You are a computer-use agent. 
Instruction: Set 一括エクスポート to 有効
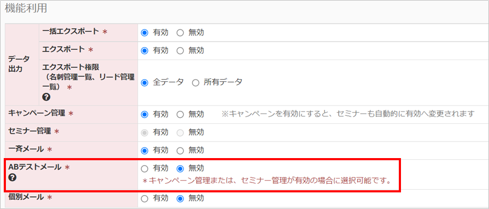[144, 33]
